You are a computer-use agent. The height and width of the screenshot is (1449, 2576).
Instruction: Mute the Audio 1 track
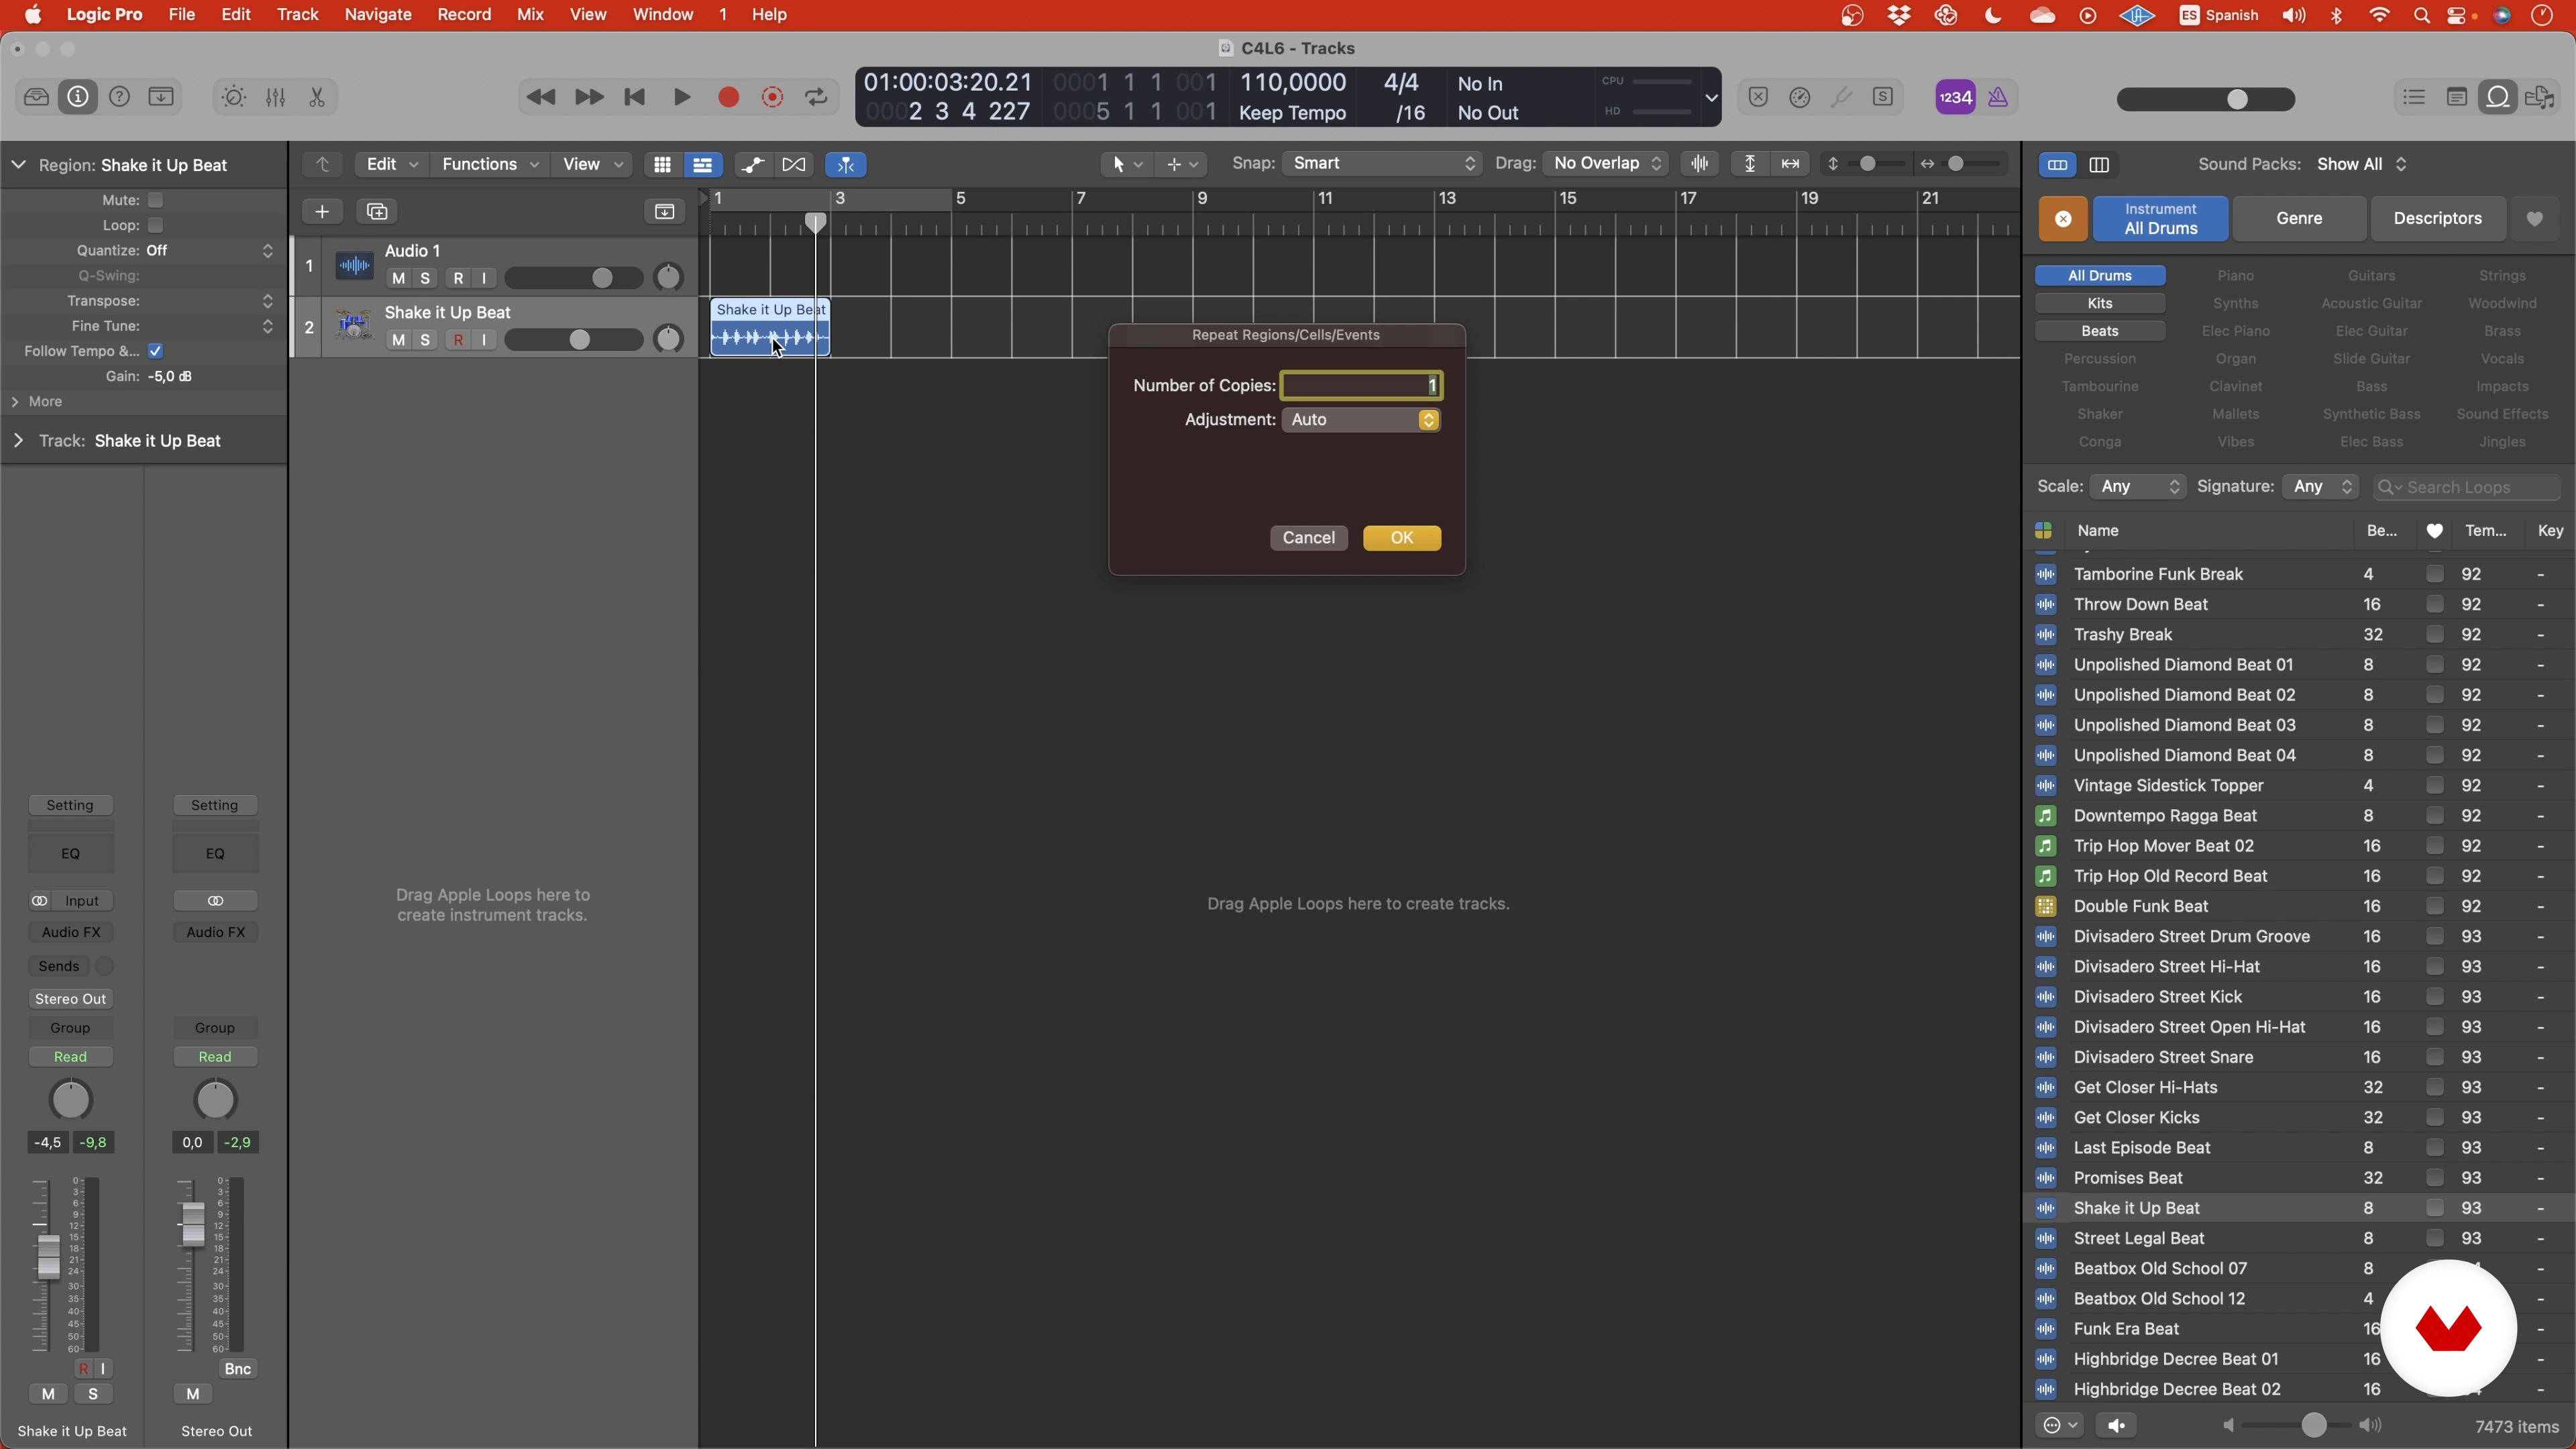click(x=398, y=278)
